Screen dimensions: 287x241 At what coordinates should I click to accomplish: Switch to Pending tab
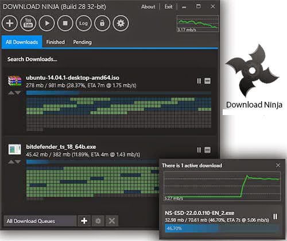click(82, 42)
